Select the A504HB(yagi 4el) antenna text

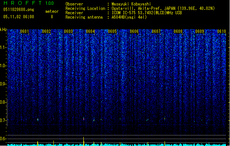129,17
